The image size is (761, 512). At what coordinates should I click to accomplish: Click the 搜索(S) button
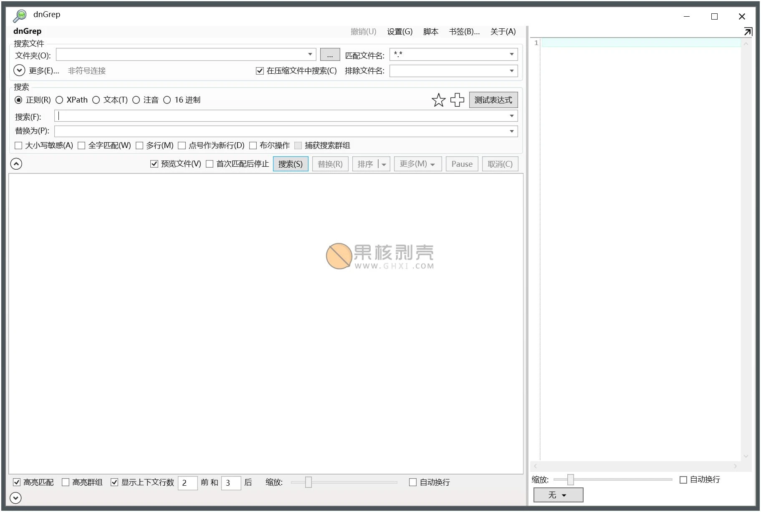291,164
